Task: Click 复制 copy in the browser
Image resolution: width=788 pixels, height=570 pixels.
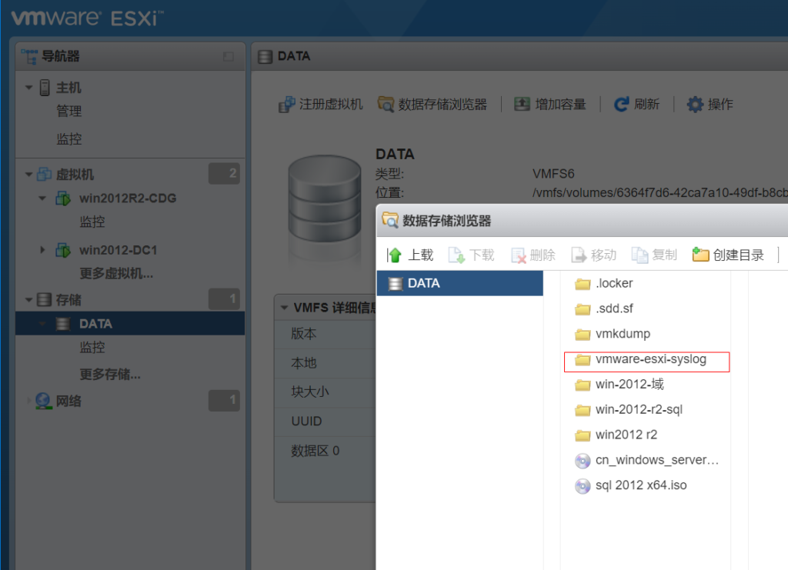Action: (x=655, y=255)
